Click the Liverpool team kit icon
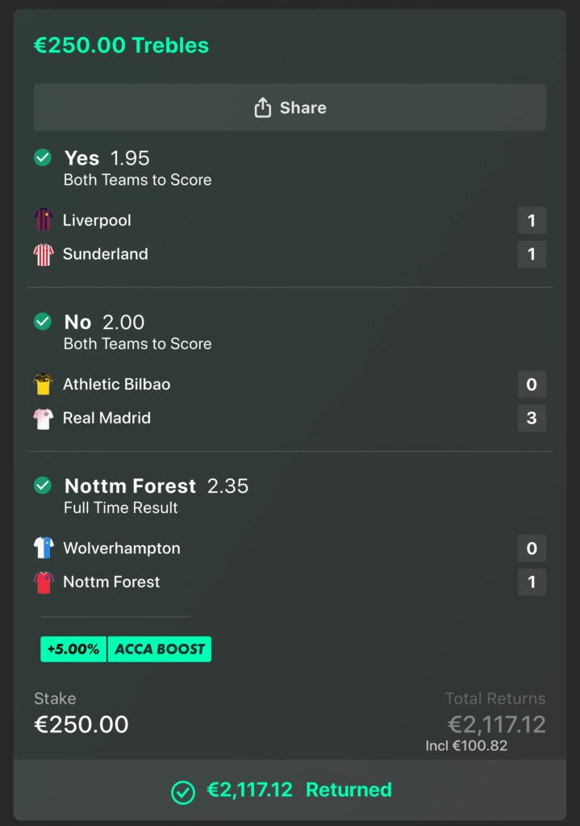 tap(43, 220)
